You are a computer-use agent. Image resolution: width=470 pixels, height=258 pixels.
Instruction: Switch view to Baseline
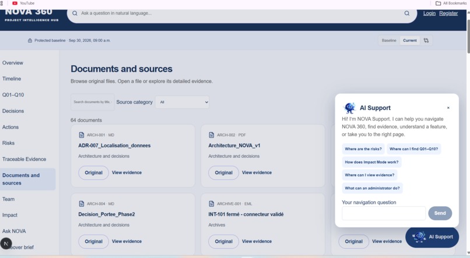pos(389,40)
